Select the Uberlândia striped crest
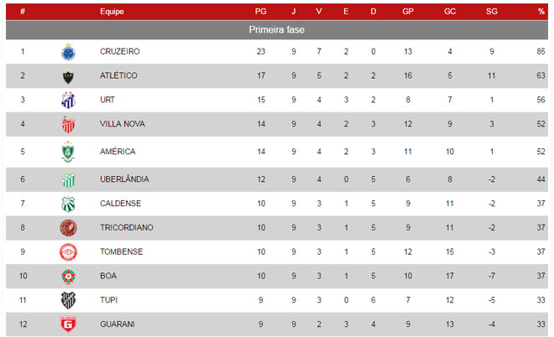Viewport: 554px width, 337px height. point(68,179)
